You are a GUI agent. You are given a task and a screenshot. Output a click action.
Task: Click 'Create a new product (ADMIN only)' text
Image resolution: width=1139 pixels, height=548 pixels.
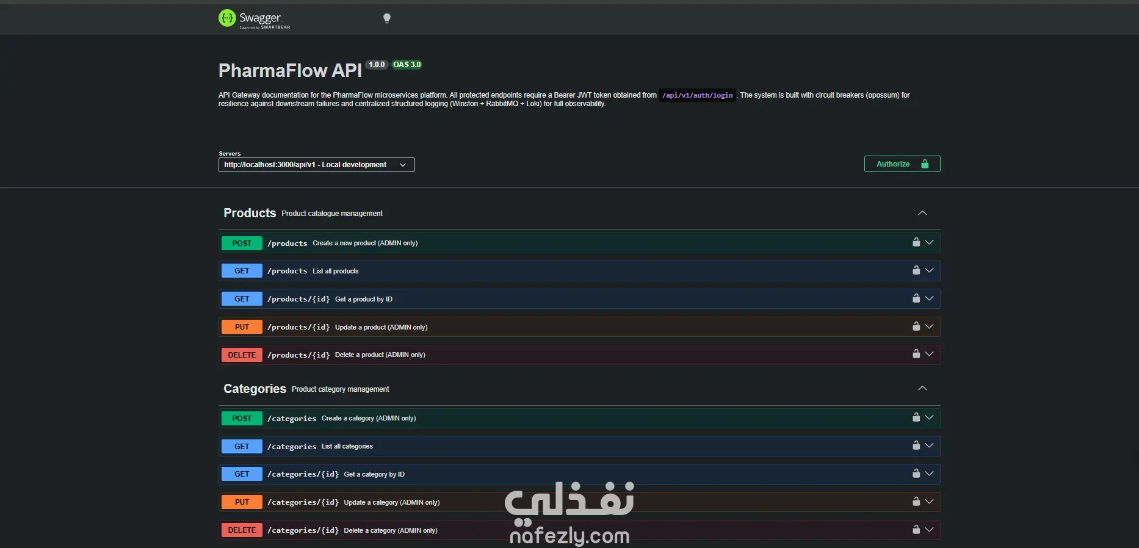(x=365, y=243)
